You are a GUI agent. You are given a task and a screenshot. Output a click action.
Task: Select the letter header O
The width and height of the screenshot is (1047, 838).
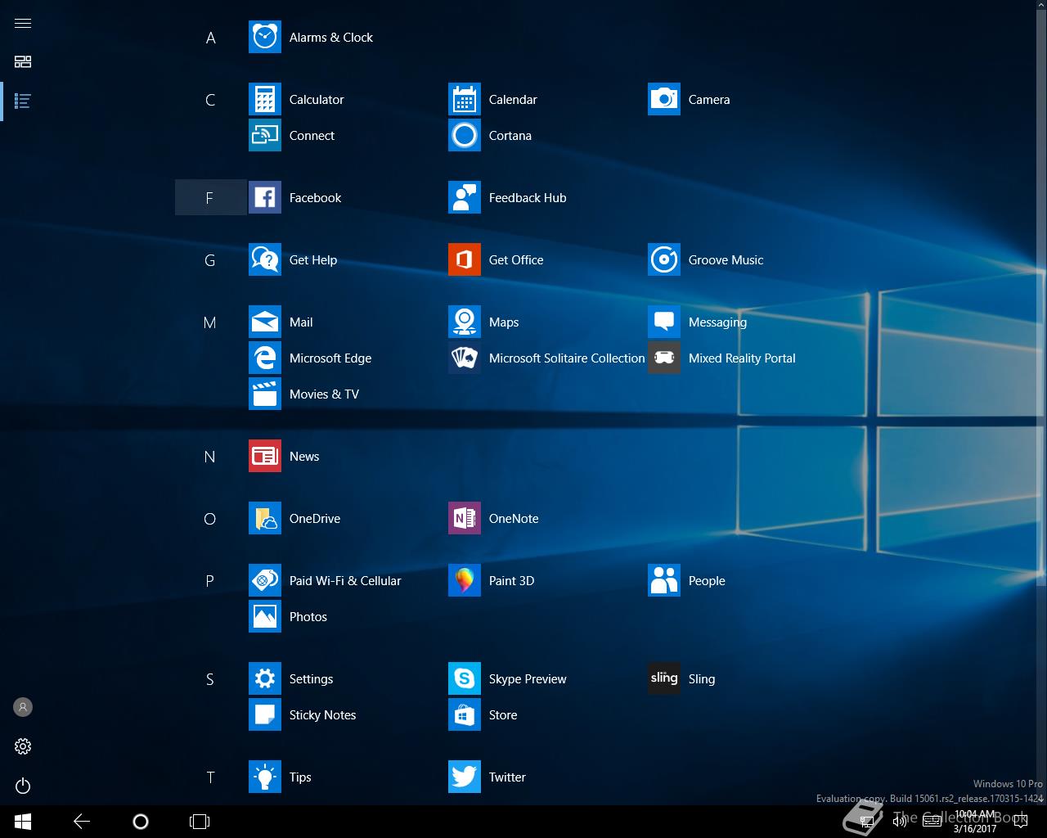210,519
